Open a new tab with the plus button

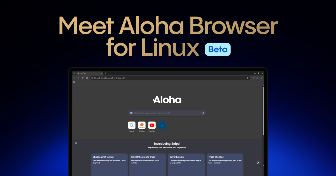[105, 73]
